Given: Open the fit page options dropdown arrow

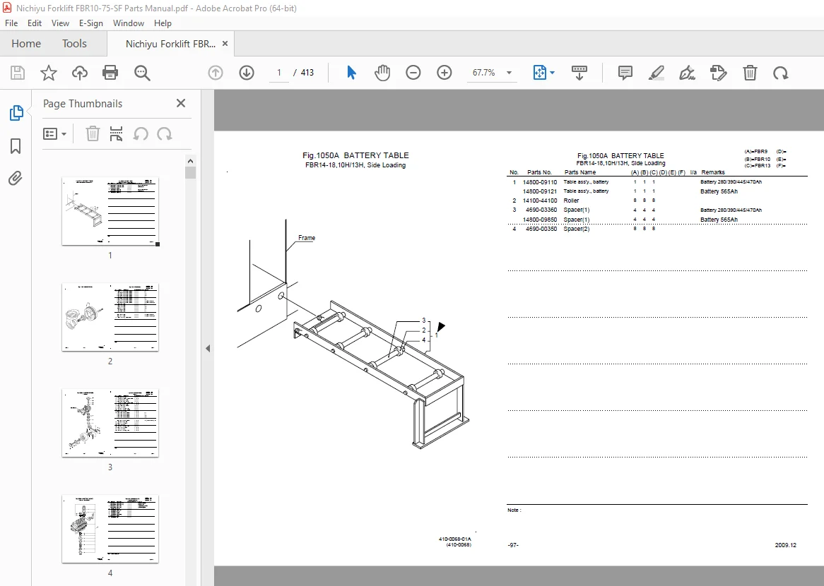Looking at the screenshot, I should point(552,73).
